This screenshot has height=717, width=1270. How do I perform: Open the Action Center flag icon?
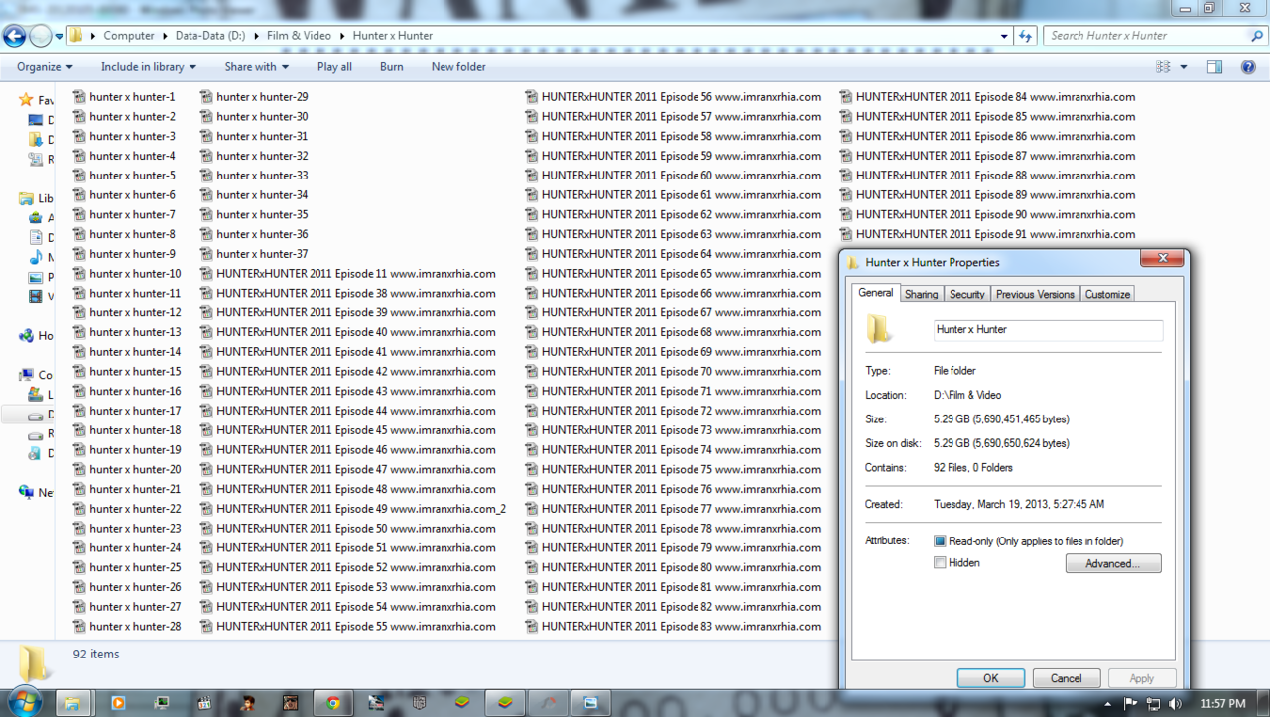pyautogui.click(x=1129, y=703)
